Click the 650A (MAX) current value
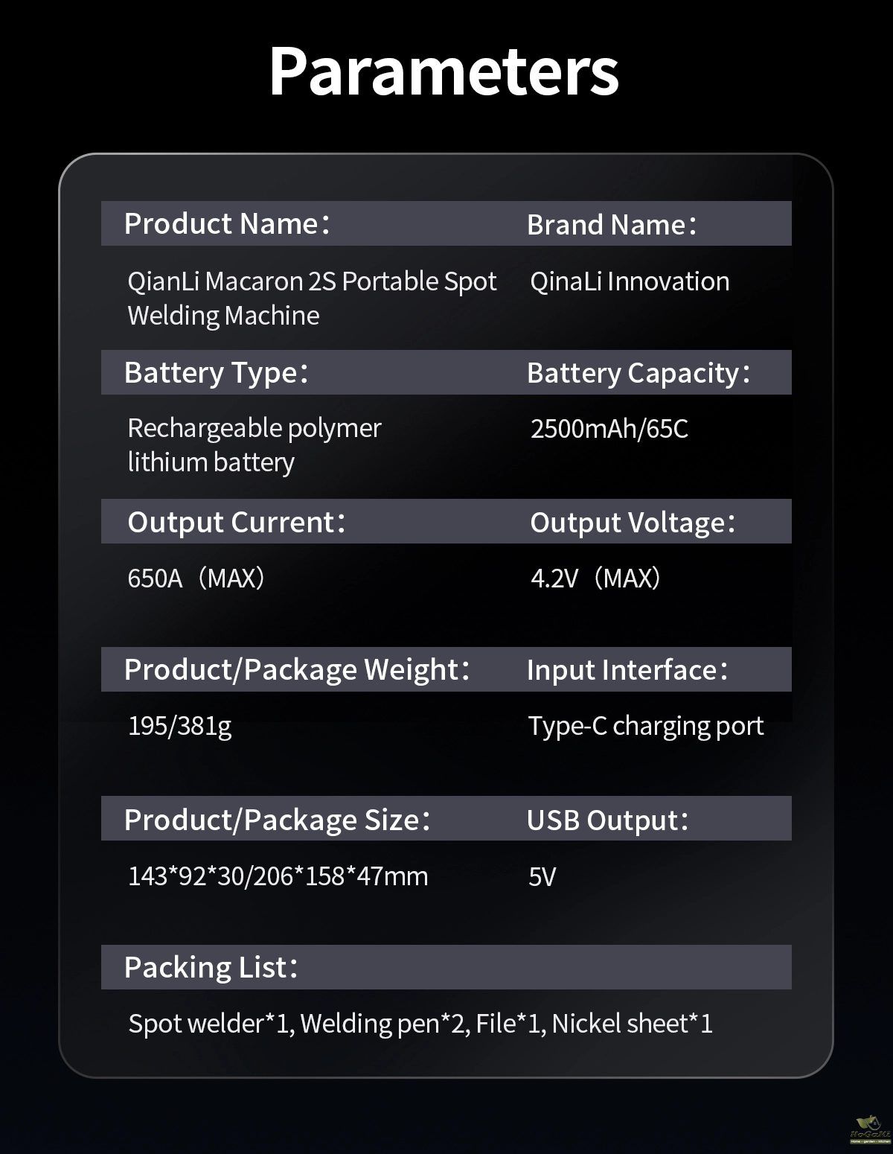The image size is (893, 1154). tap(196, 578)
